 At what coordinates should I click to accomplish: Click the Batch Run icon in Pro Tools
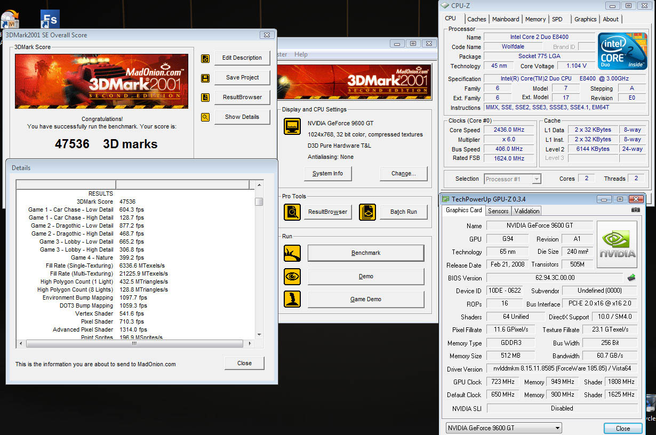(367, 212)
